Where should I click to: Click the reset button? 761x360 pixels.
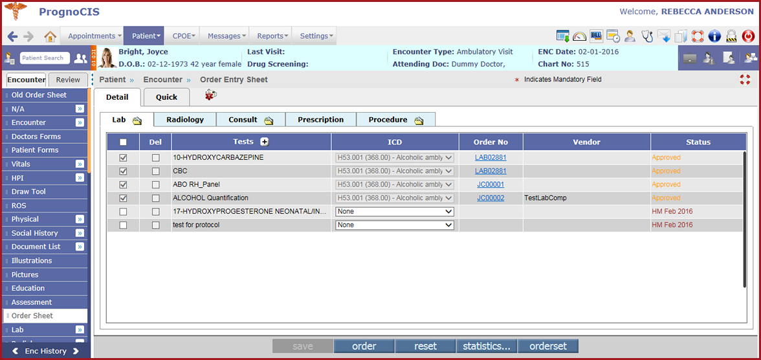(x=425, y=346)
